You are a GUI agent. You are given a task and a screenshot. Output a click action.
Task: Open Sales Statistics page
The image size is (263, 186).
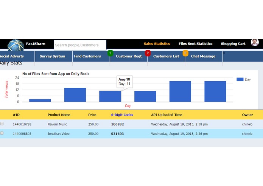tap(157, 44)
